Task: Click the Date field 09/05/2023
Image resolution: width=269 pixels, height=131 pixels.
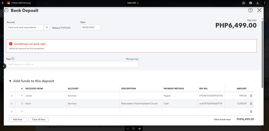Action: [x=91, y=27]
